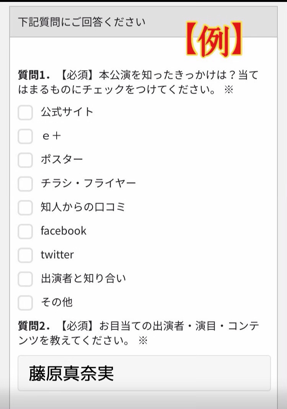Select the その他 checkbox

click(25, 303)
